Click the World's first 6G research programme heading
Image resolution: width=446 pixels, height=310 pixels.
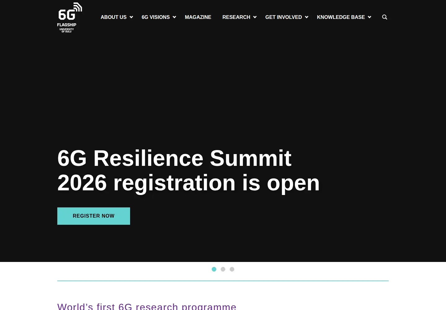pos(147,306)
